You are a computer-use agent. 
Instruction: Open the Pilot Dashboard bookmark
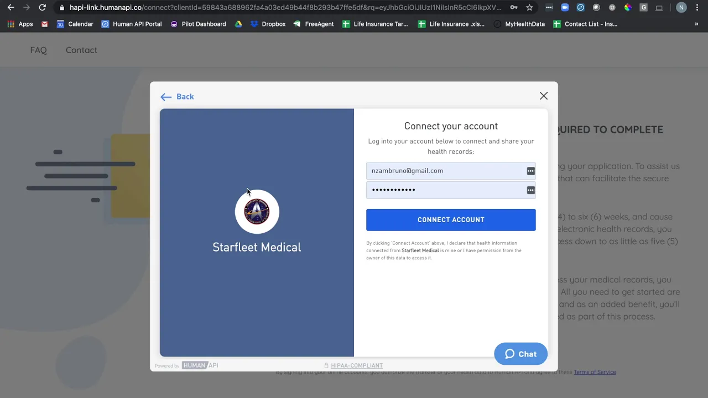tap(198, 24)
